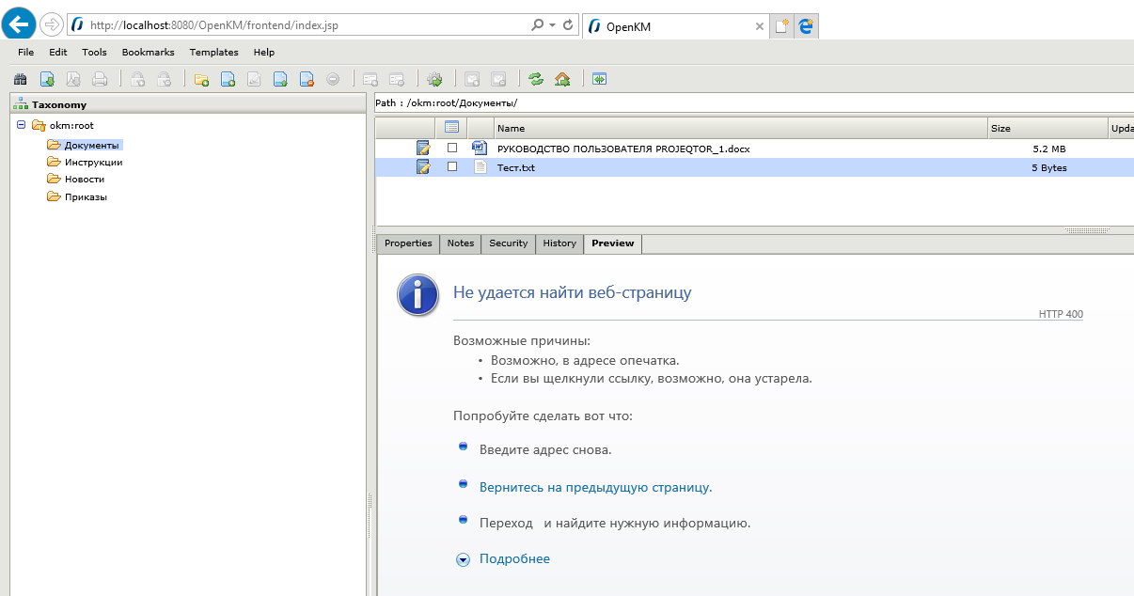This screenshot has height=596, width=1134.
Task: Select the Download document toolbar icon
Action: click(47, 79)
